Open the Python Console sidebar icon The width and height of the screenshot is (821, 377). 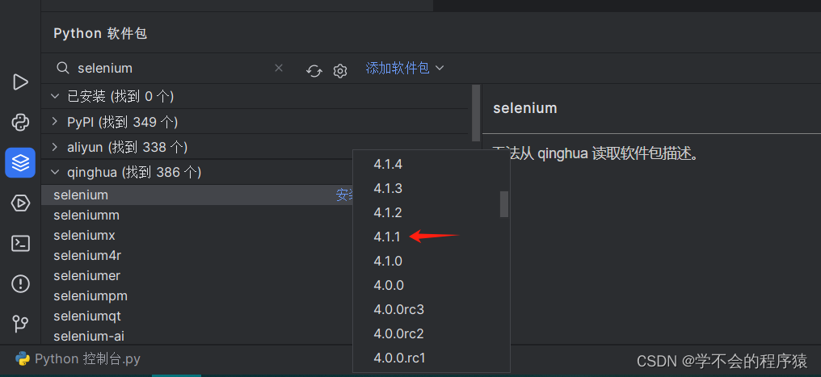[x=20, y=123]
